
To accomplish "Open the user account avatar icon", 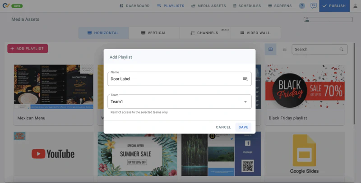I will [x=356, y=6].
